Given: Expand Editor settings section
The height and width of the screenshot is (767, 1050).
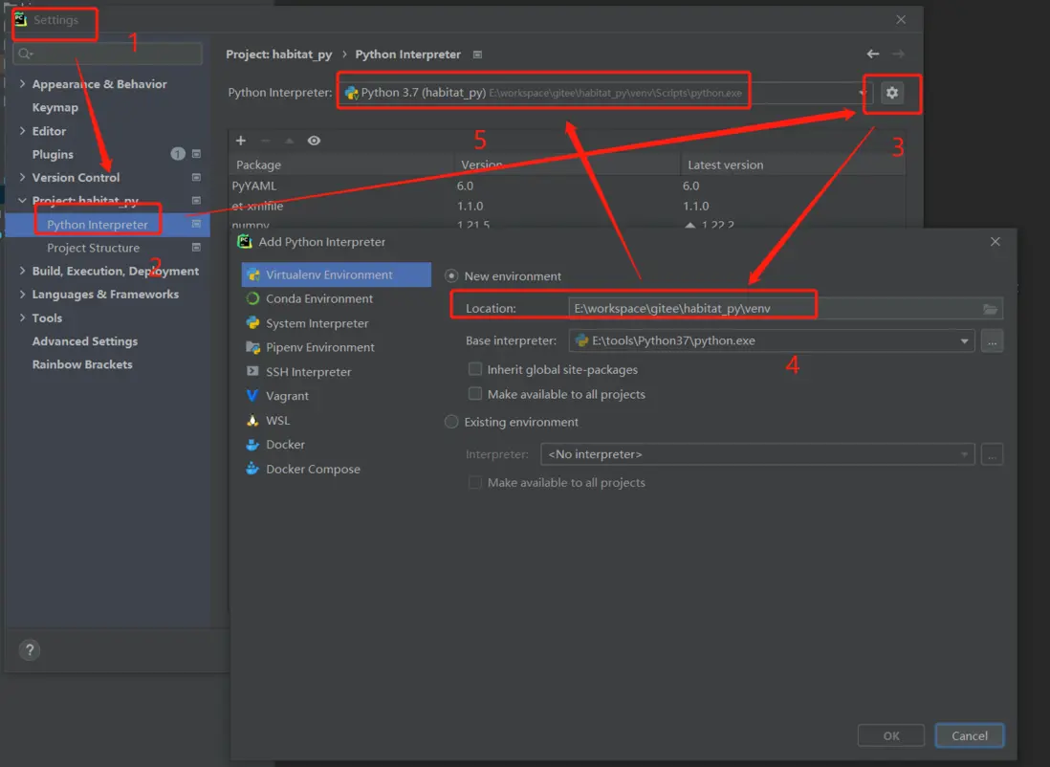Looking at the screenshot, I should pos(22,131).
